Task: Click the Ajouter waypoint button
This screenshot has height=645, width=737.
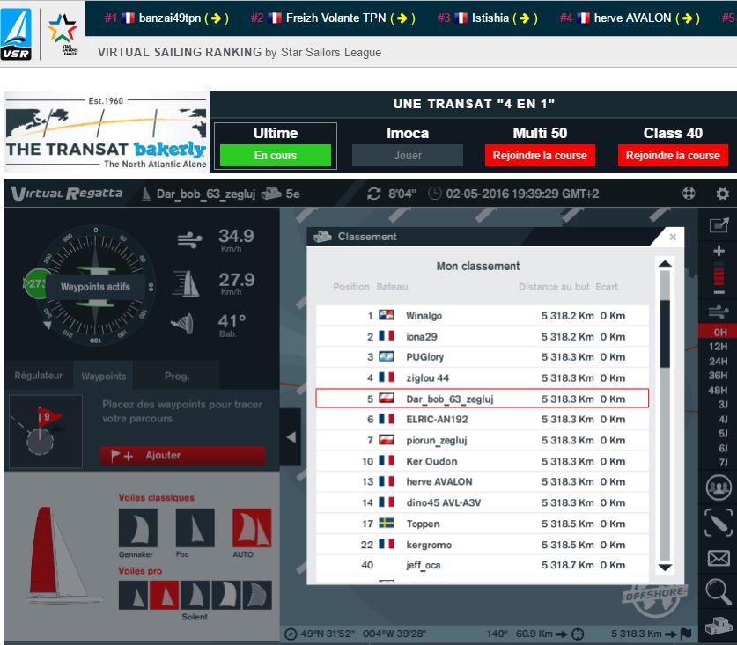Action: click(183, 455)
